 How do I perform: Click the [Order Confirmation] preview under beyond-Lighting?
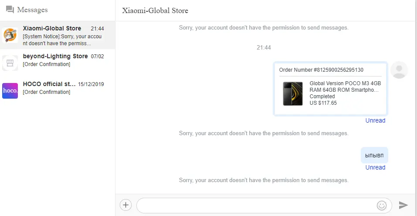(x=47, y=64)
